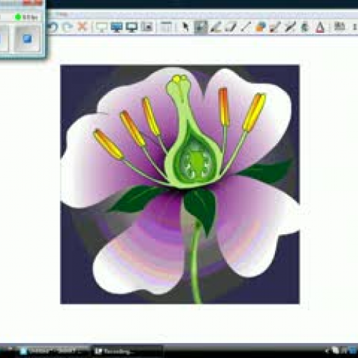This screenshot has height=358, width=358.
Task: Select the Line drawing tool
Action: point(246,26)
